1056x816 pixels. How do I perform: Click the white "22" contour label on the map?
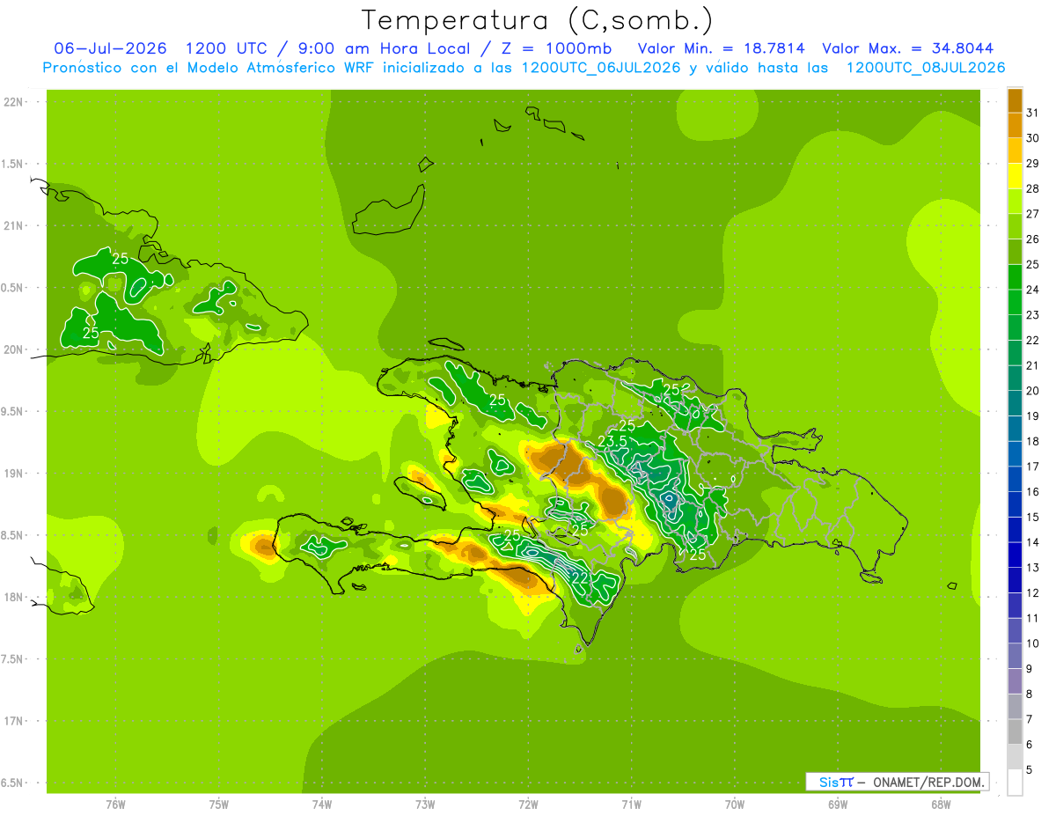(580, 578)
